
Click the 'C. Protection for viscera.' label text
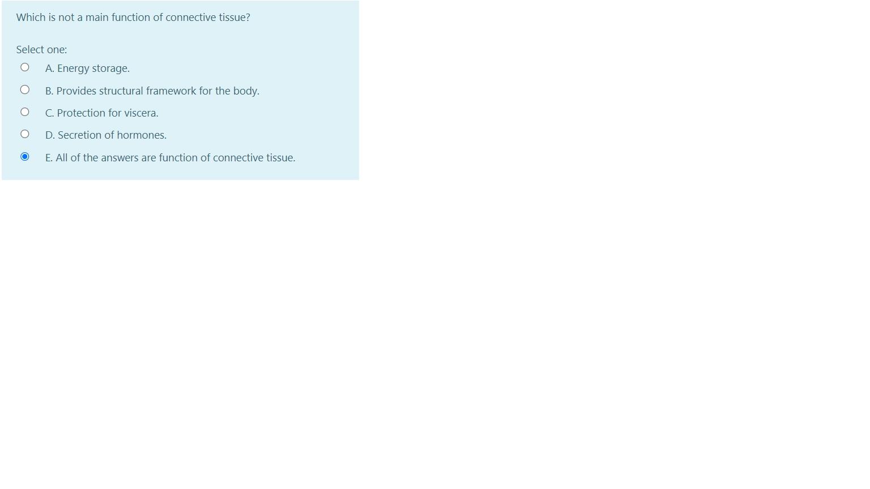[102, 113]
